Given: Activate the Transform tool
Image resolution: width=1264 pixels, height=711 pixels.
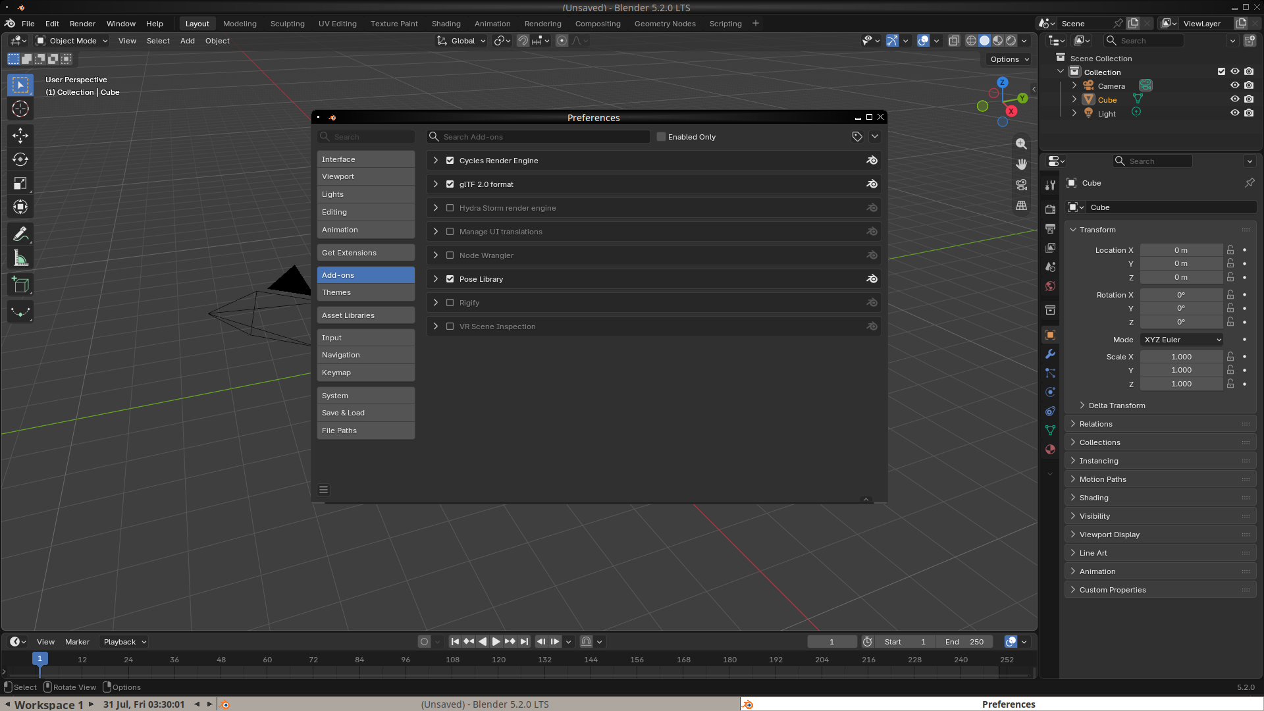Looking at the screenshot, I should [20, 207].
